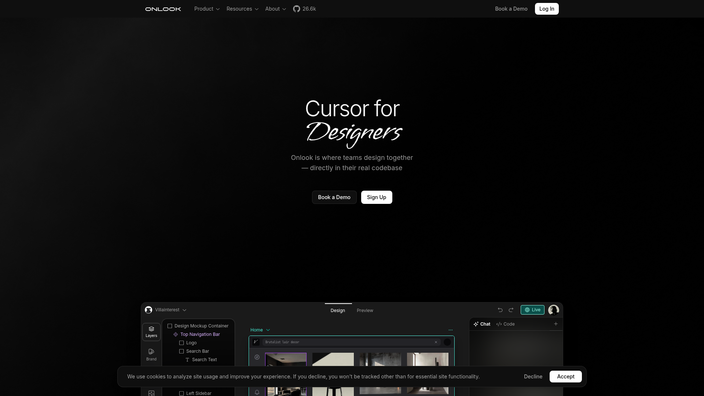Select the Code tab
Viewport: 704px width, 396px height.
[x=505, y=324]
